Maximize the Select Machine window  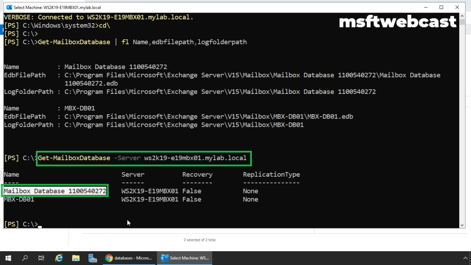(x=441, y=7)
